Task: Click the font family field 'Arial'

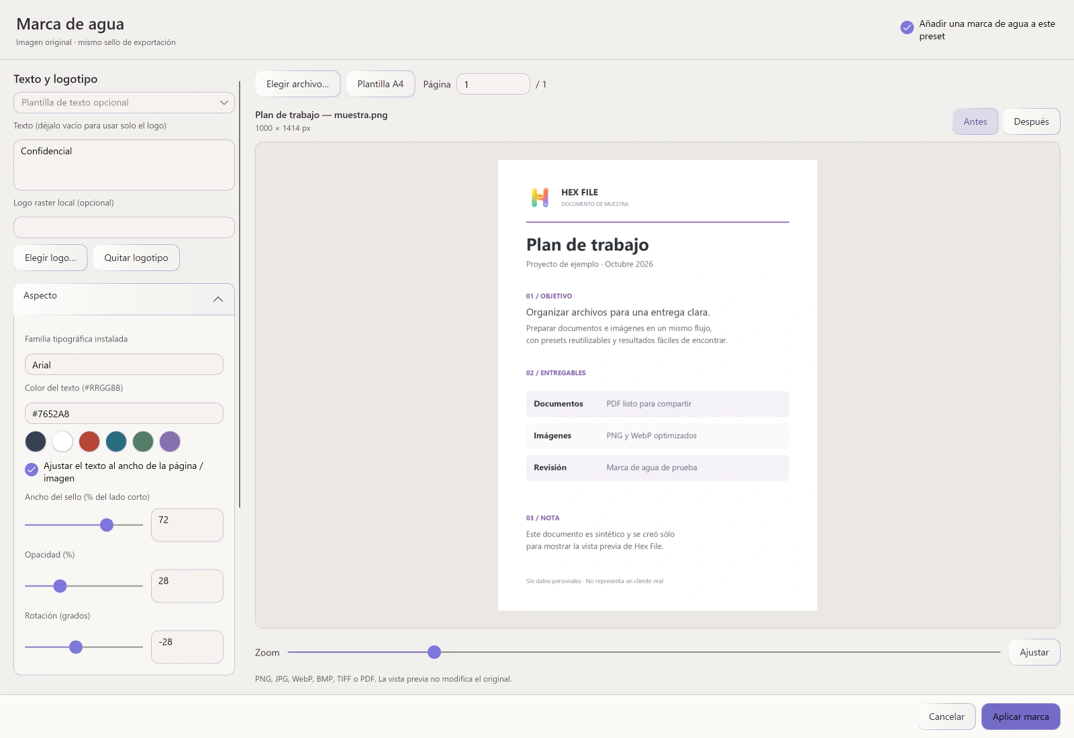Action: click(124, 364)
